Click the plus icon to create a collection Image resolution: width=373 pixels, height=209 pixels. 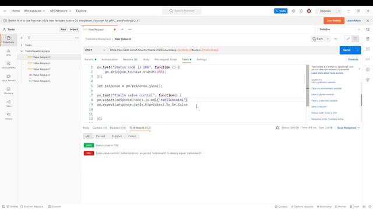22,38
